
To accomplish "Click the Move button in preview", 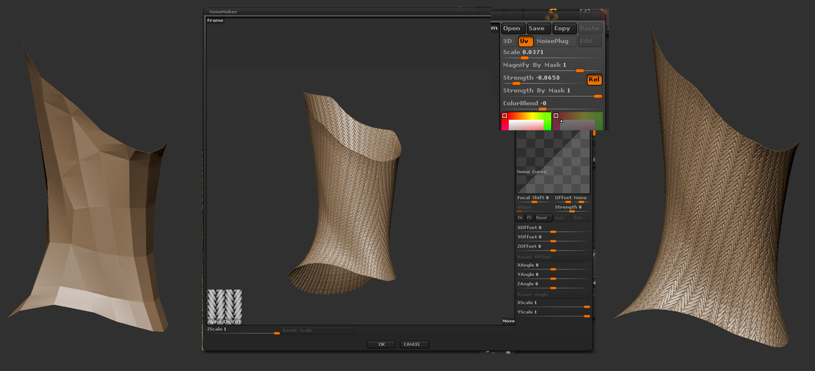I will tap(508, 321).
